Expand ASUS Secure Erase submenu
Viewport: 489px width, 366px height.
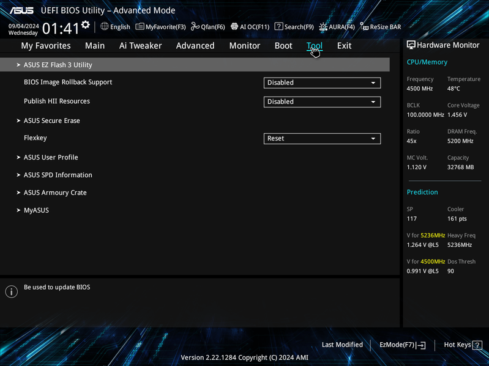point(52,121)
